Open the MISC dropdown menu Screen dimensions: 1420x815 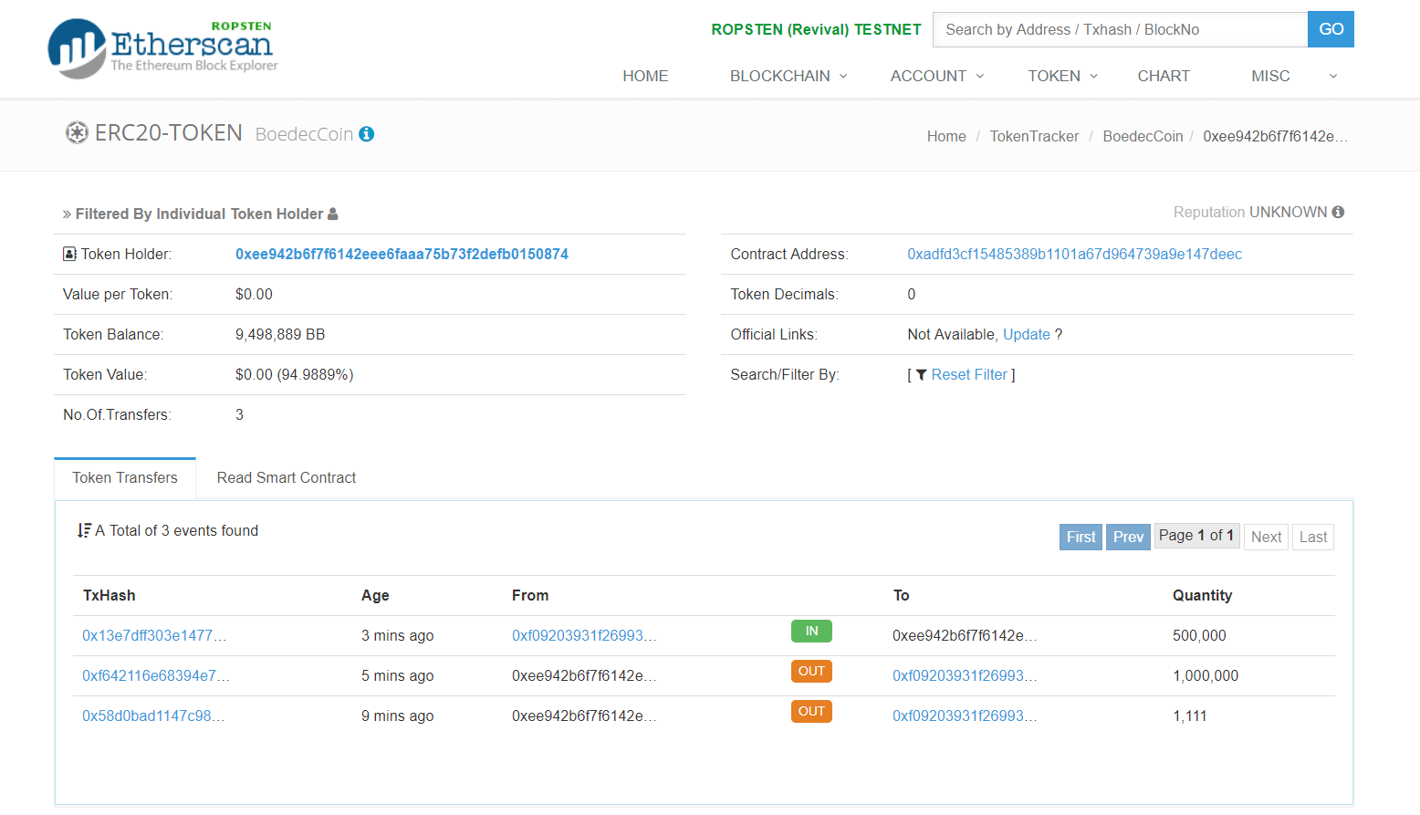pos(1292,77)
